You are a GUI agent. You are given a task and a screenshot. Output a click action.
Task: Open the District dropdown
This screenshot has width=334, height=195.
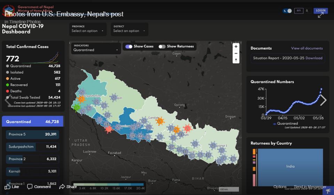[129, 29]
